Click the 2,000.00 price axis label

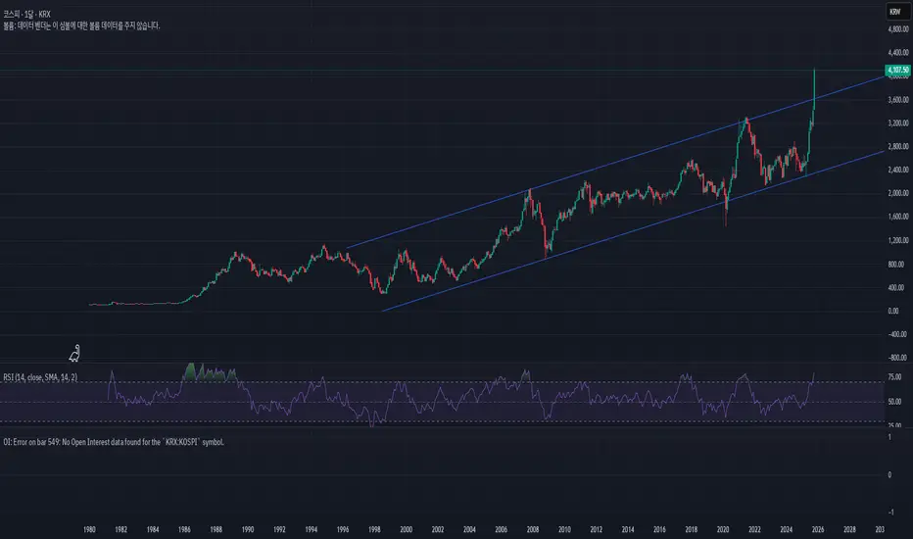tap(898, 193)
